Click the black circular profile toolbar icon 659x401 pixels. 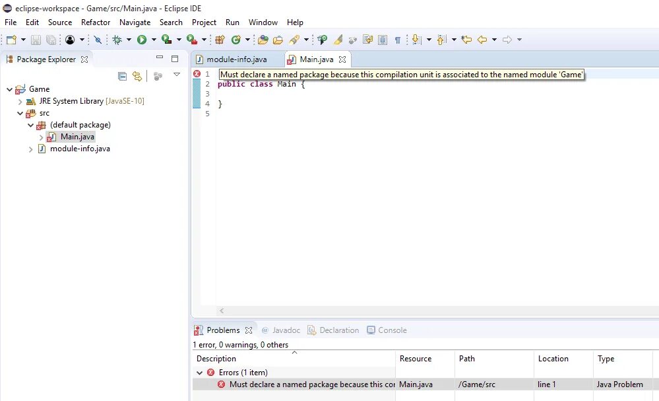point(70,40)
